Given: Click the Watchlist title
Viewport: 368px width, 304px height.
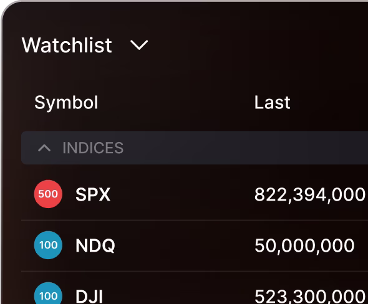Looking at the screenshot, I should point(67,45).
